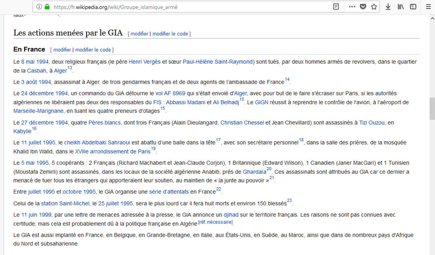The width and height of the screenshot is (435, 255).
Task: Open the 'série d'attentats' link
Action: [169, 192]
